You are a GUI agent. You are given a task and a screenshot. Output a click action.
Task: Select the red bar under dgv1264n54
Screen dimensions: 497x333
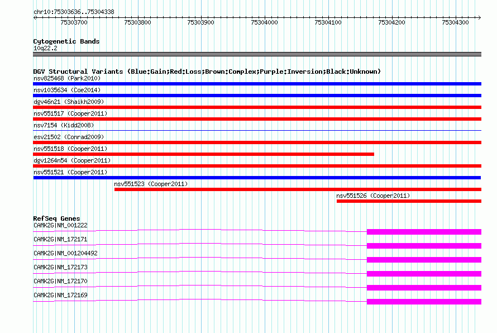point(257,166)
